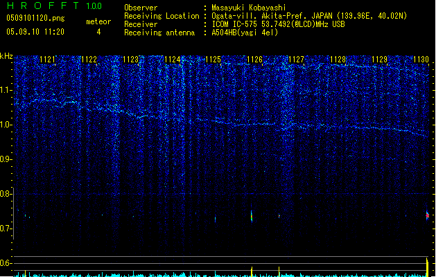Select the Ogata-vill. Akita-Pref. JAPAN location text
Image resolution: width=436 pixels, height=277 pixels.
(309, 16)
